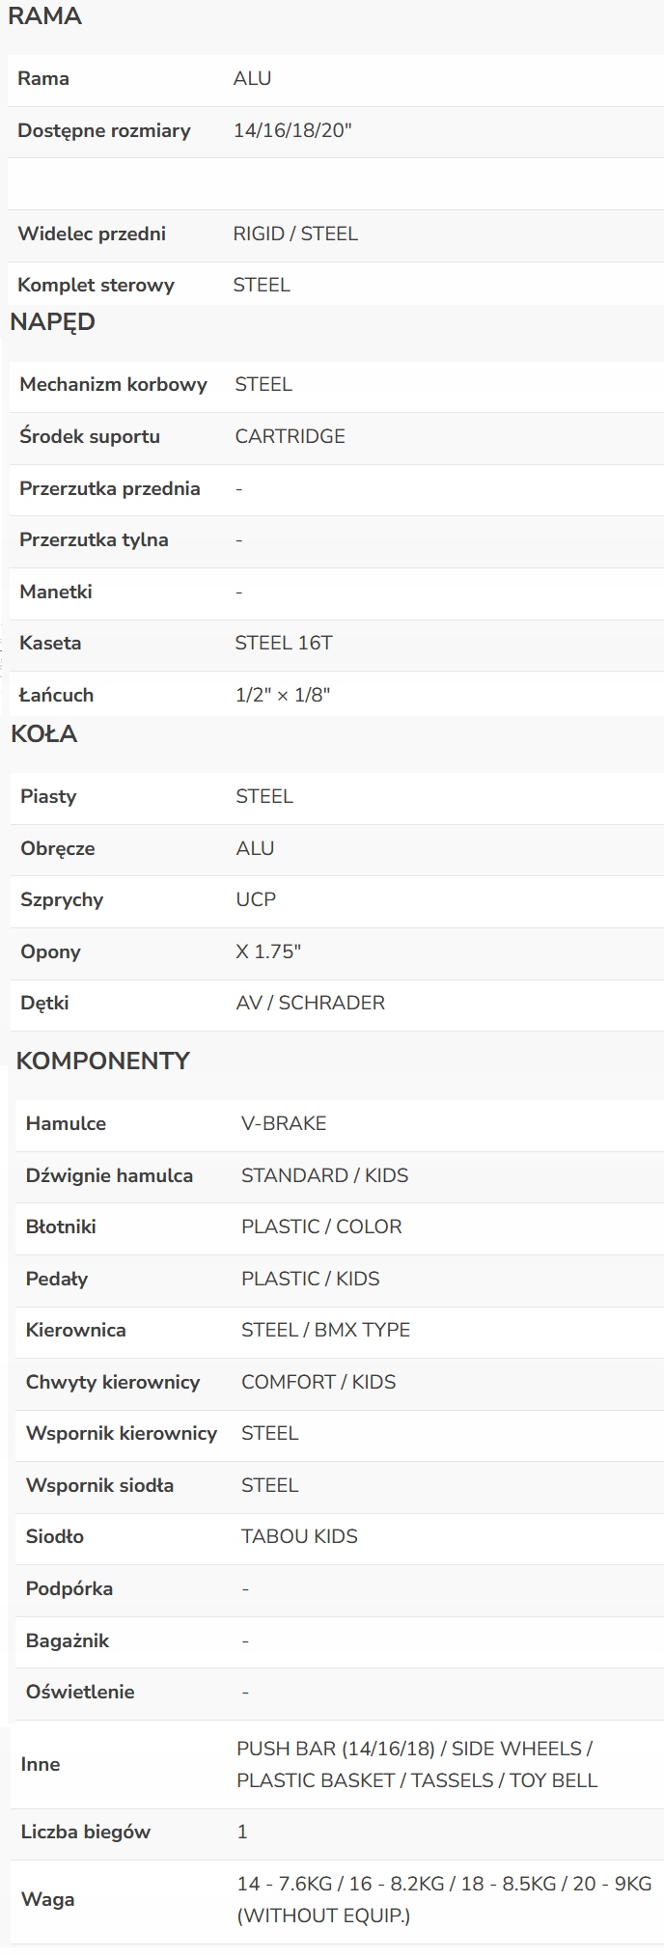Click the RAMA section heading
The height and width of the screenshot is (1957, 664).
[x=44, y=16]
